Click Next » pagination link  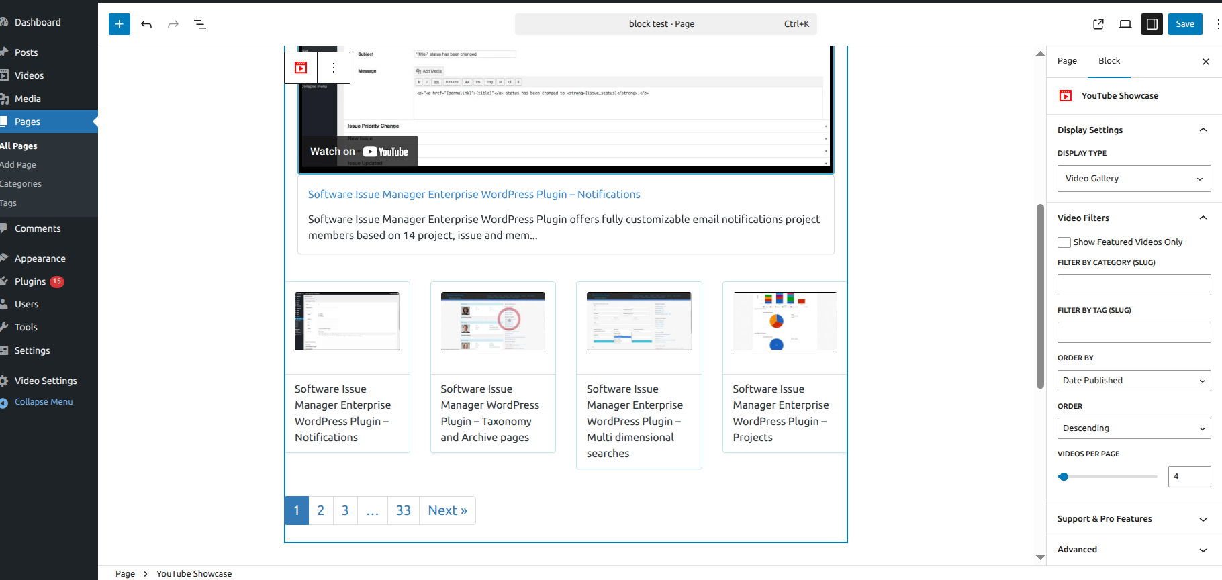tap(448, 511)
